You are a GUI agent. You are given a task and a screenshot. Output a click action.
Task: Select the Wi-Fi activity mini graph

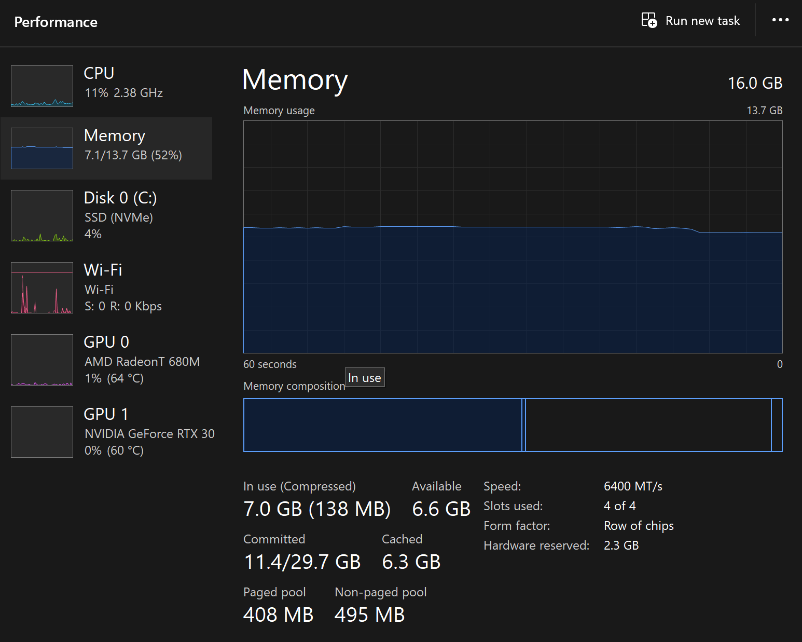coord(42,288)
